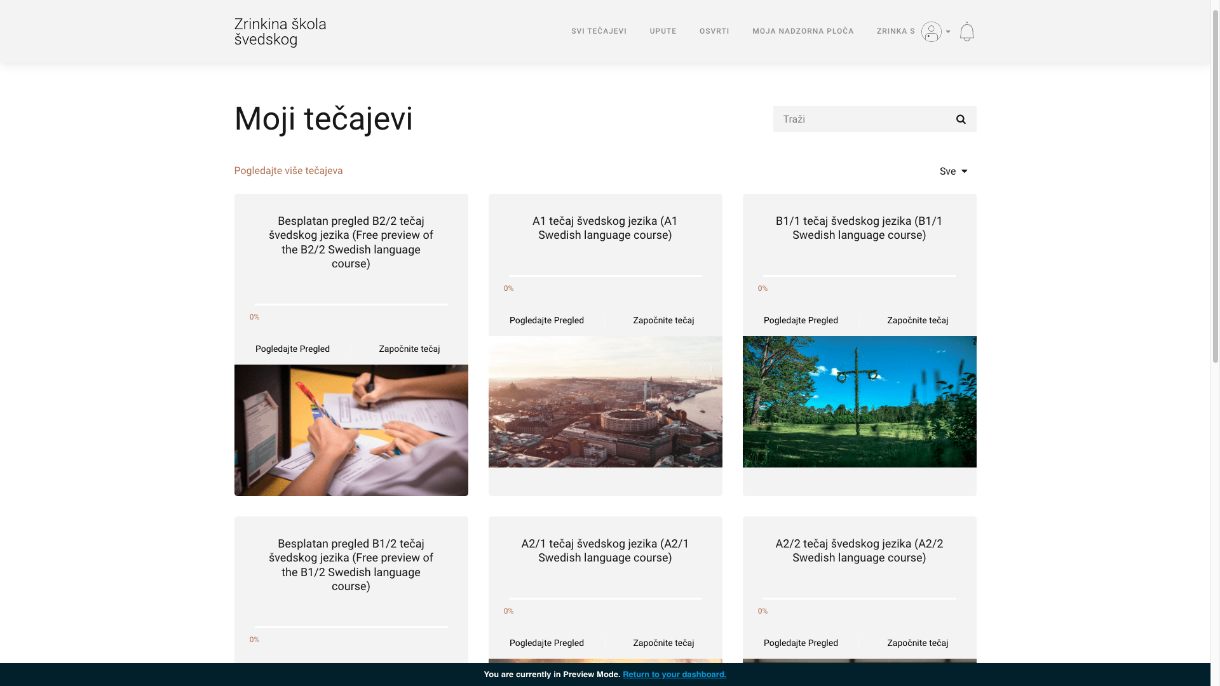1220x686 pixels.
Task: Open the city aerial thumbnail of A1 course
Action: [x=606, y=401]
